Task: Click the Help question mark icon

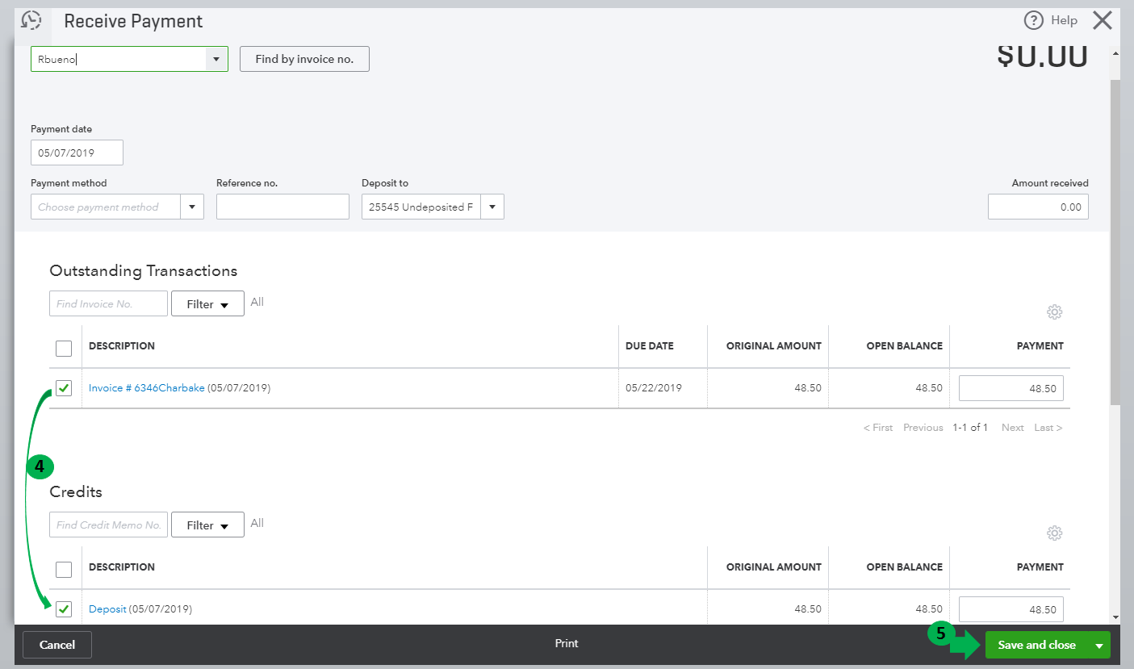Action: coord(1034,20)
